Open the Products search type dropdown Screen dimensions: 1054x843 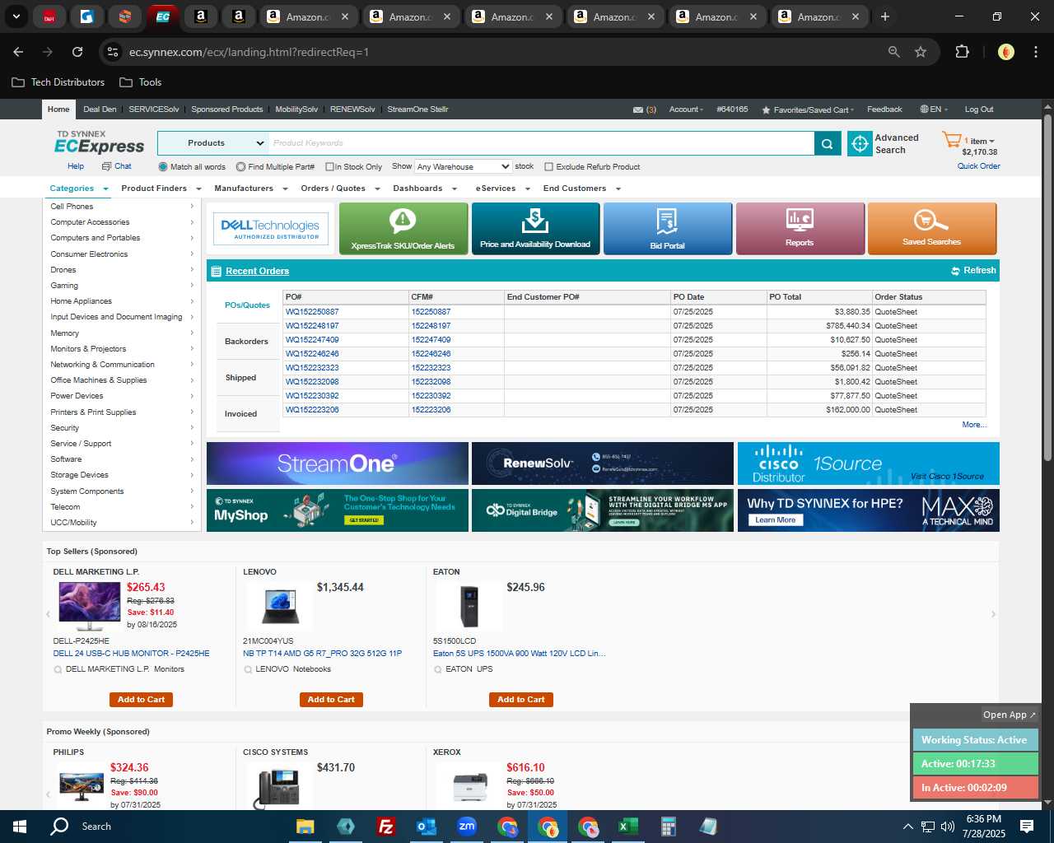[213, 143]
